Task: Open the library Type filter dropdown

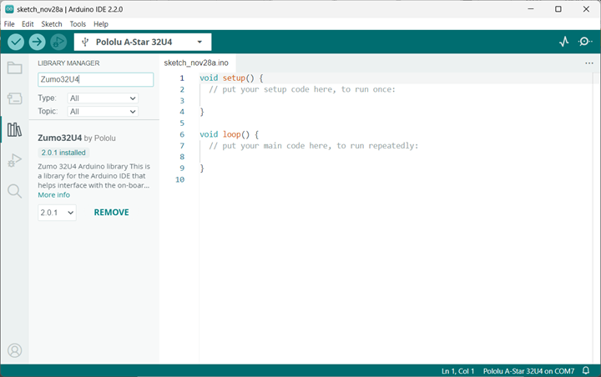Action: (103, 98)
